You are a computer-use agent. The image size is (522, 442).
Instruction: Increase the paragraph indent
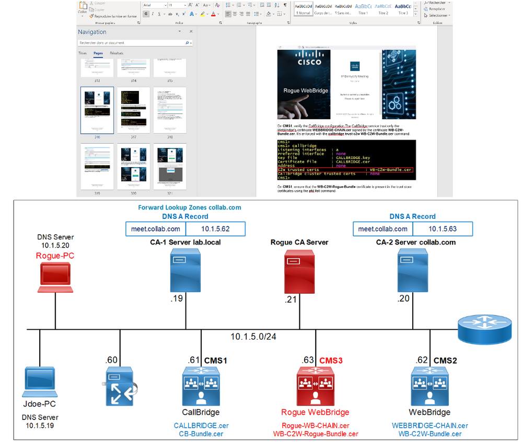(x=269, y=5)
